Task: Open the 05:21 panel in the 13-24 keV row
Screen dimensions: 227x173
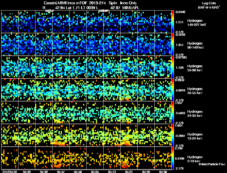Action: (129, 135)
